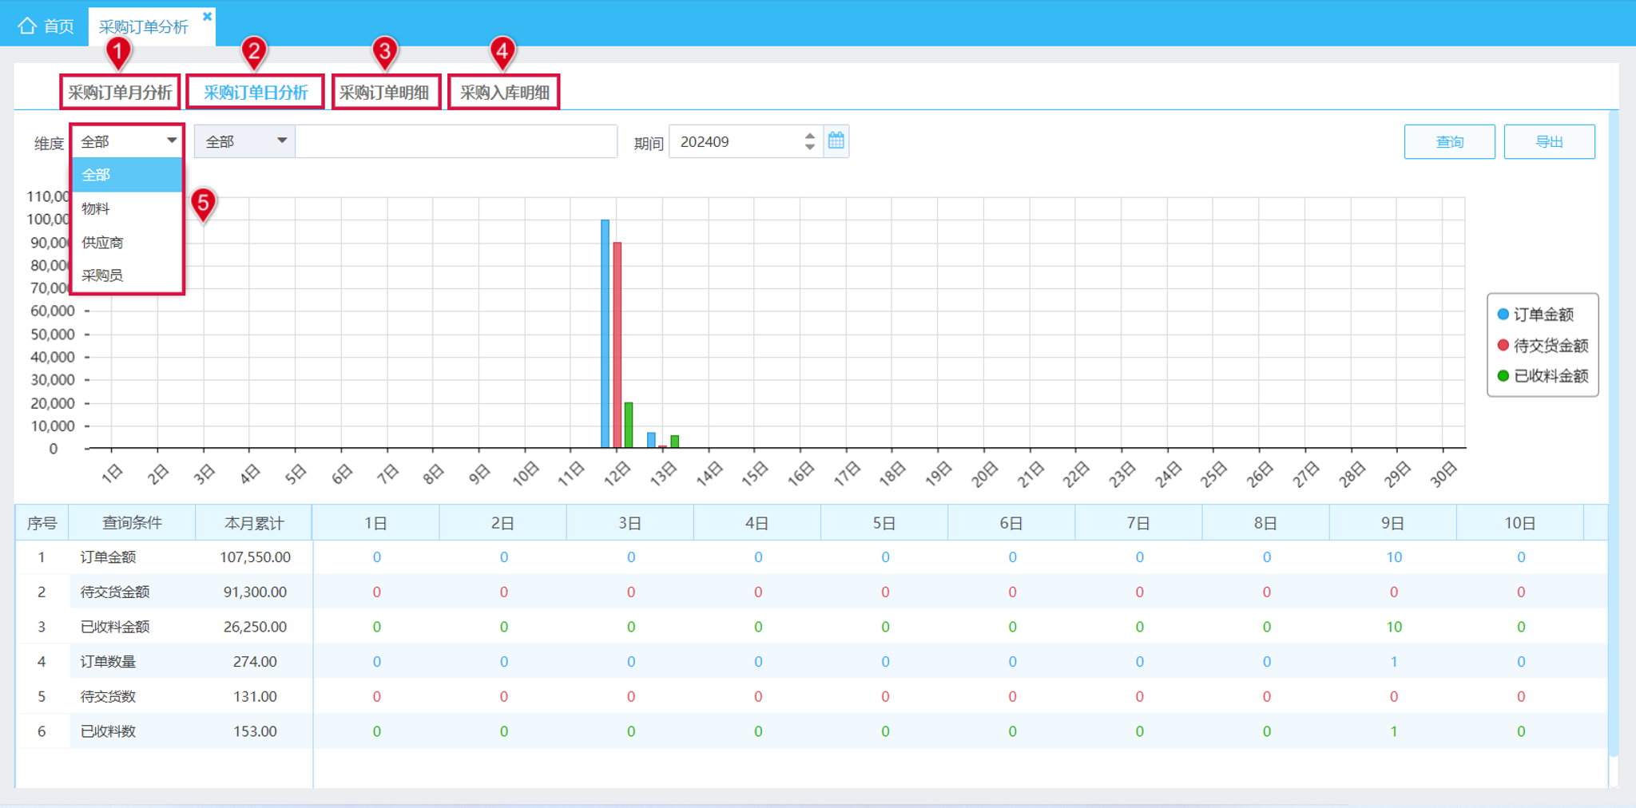Screen dimensions: 1636x808
Task: Choose 供应商 from the 维度 list
Action: [128, 242]
